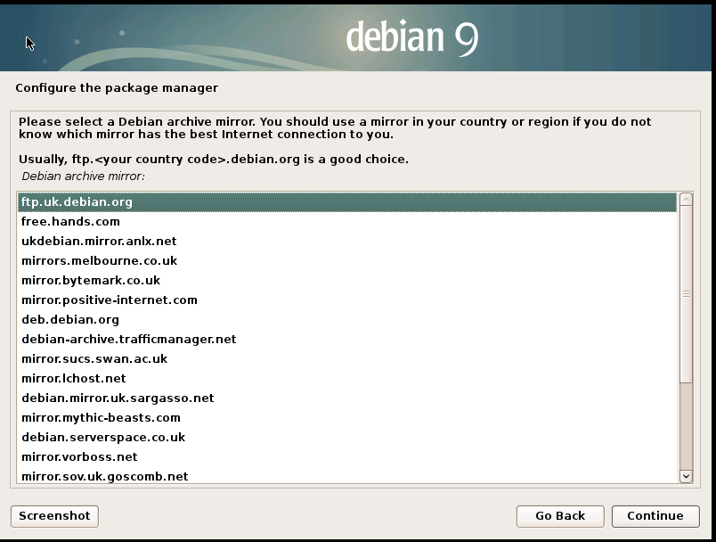Choose mirror.vorboss.net mirror
This screenshot has width=716, height=542.
coord(347,457)
